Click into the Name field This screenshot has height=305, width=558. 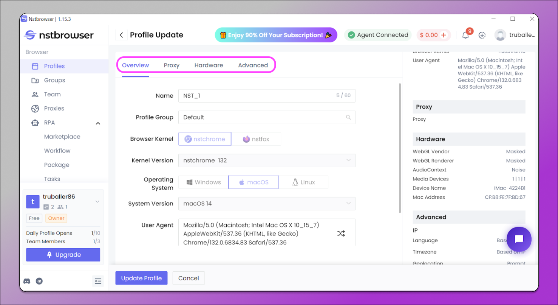click(267, 96)
